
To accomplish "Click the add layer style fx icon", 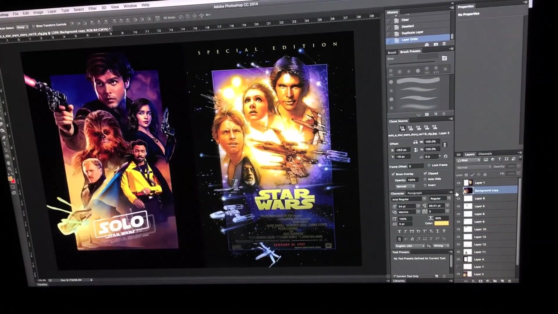I will (x=473, y=281).
